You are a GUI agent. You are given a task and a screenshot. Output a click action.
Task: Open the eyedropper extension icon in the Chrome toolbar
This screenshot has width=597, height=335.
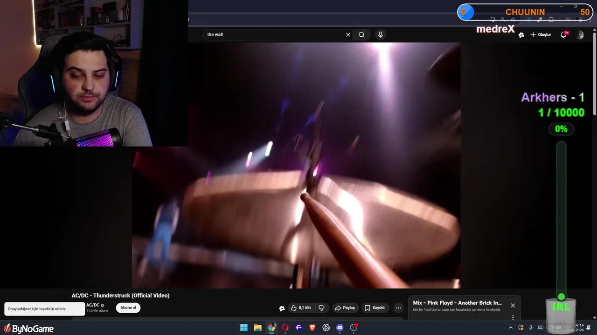tap(539, 20)
